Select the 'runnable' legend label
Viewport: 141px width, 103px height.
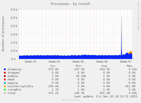pos(14,90)
